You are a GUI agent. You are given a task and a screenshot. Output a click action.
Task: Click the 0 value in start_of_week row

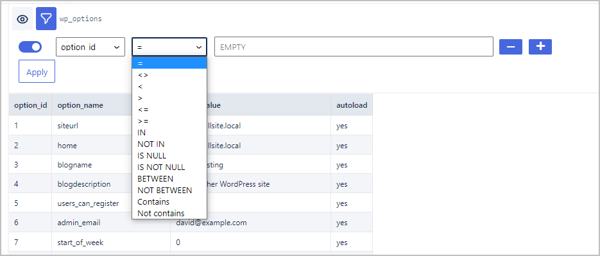coord(251,243)
